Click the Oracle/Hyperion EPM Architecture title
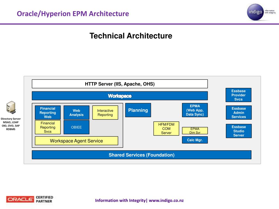The height and width of the screenshot is (209, 279). click(x=73, y=14)
